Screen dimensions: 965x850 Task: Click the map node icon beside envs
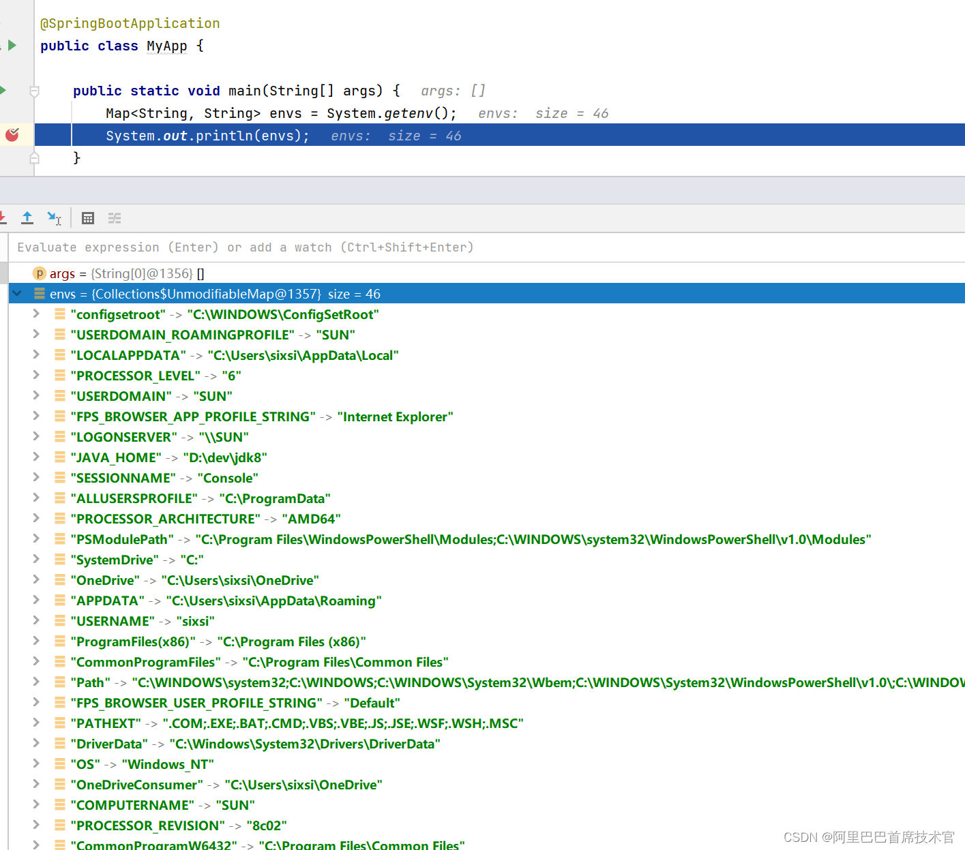[39, 293]
